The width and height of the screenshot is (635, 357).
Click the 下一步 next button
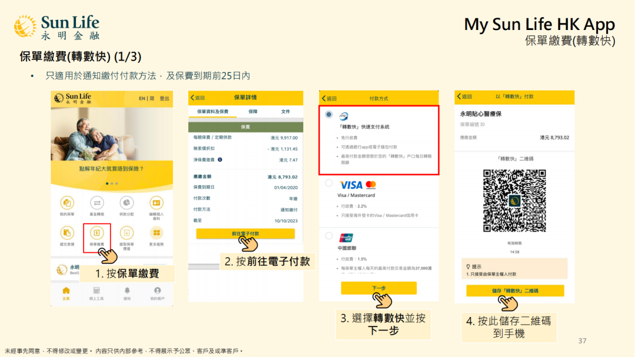[379, 288]
